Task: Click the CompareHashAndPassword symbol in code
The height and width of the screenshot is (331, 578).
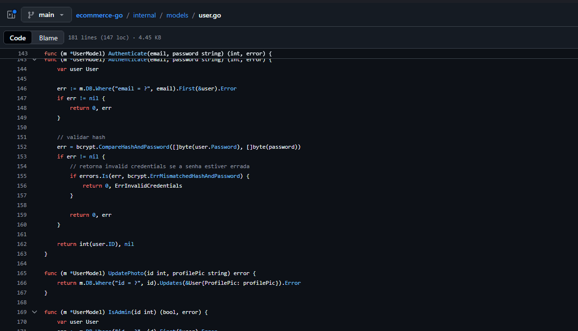Action: (133, 147)
